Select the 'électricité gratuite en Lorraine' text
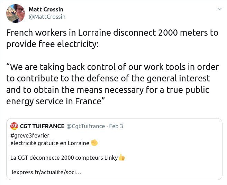This screenshot has height=185, width=227. 50,143
